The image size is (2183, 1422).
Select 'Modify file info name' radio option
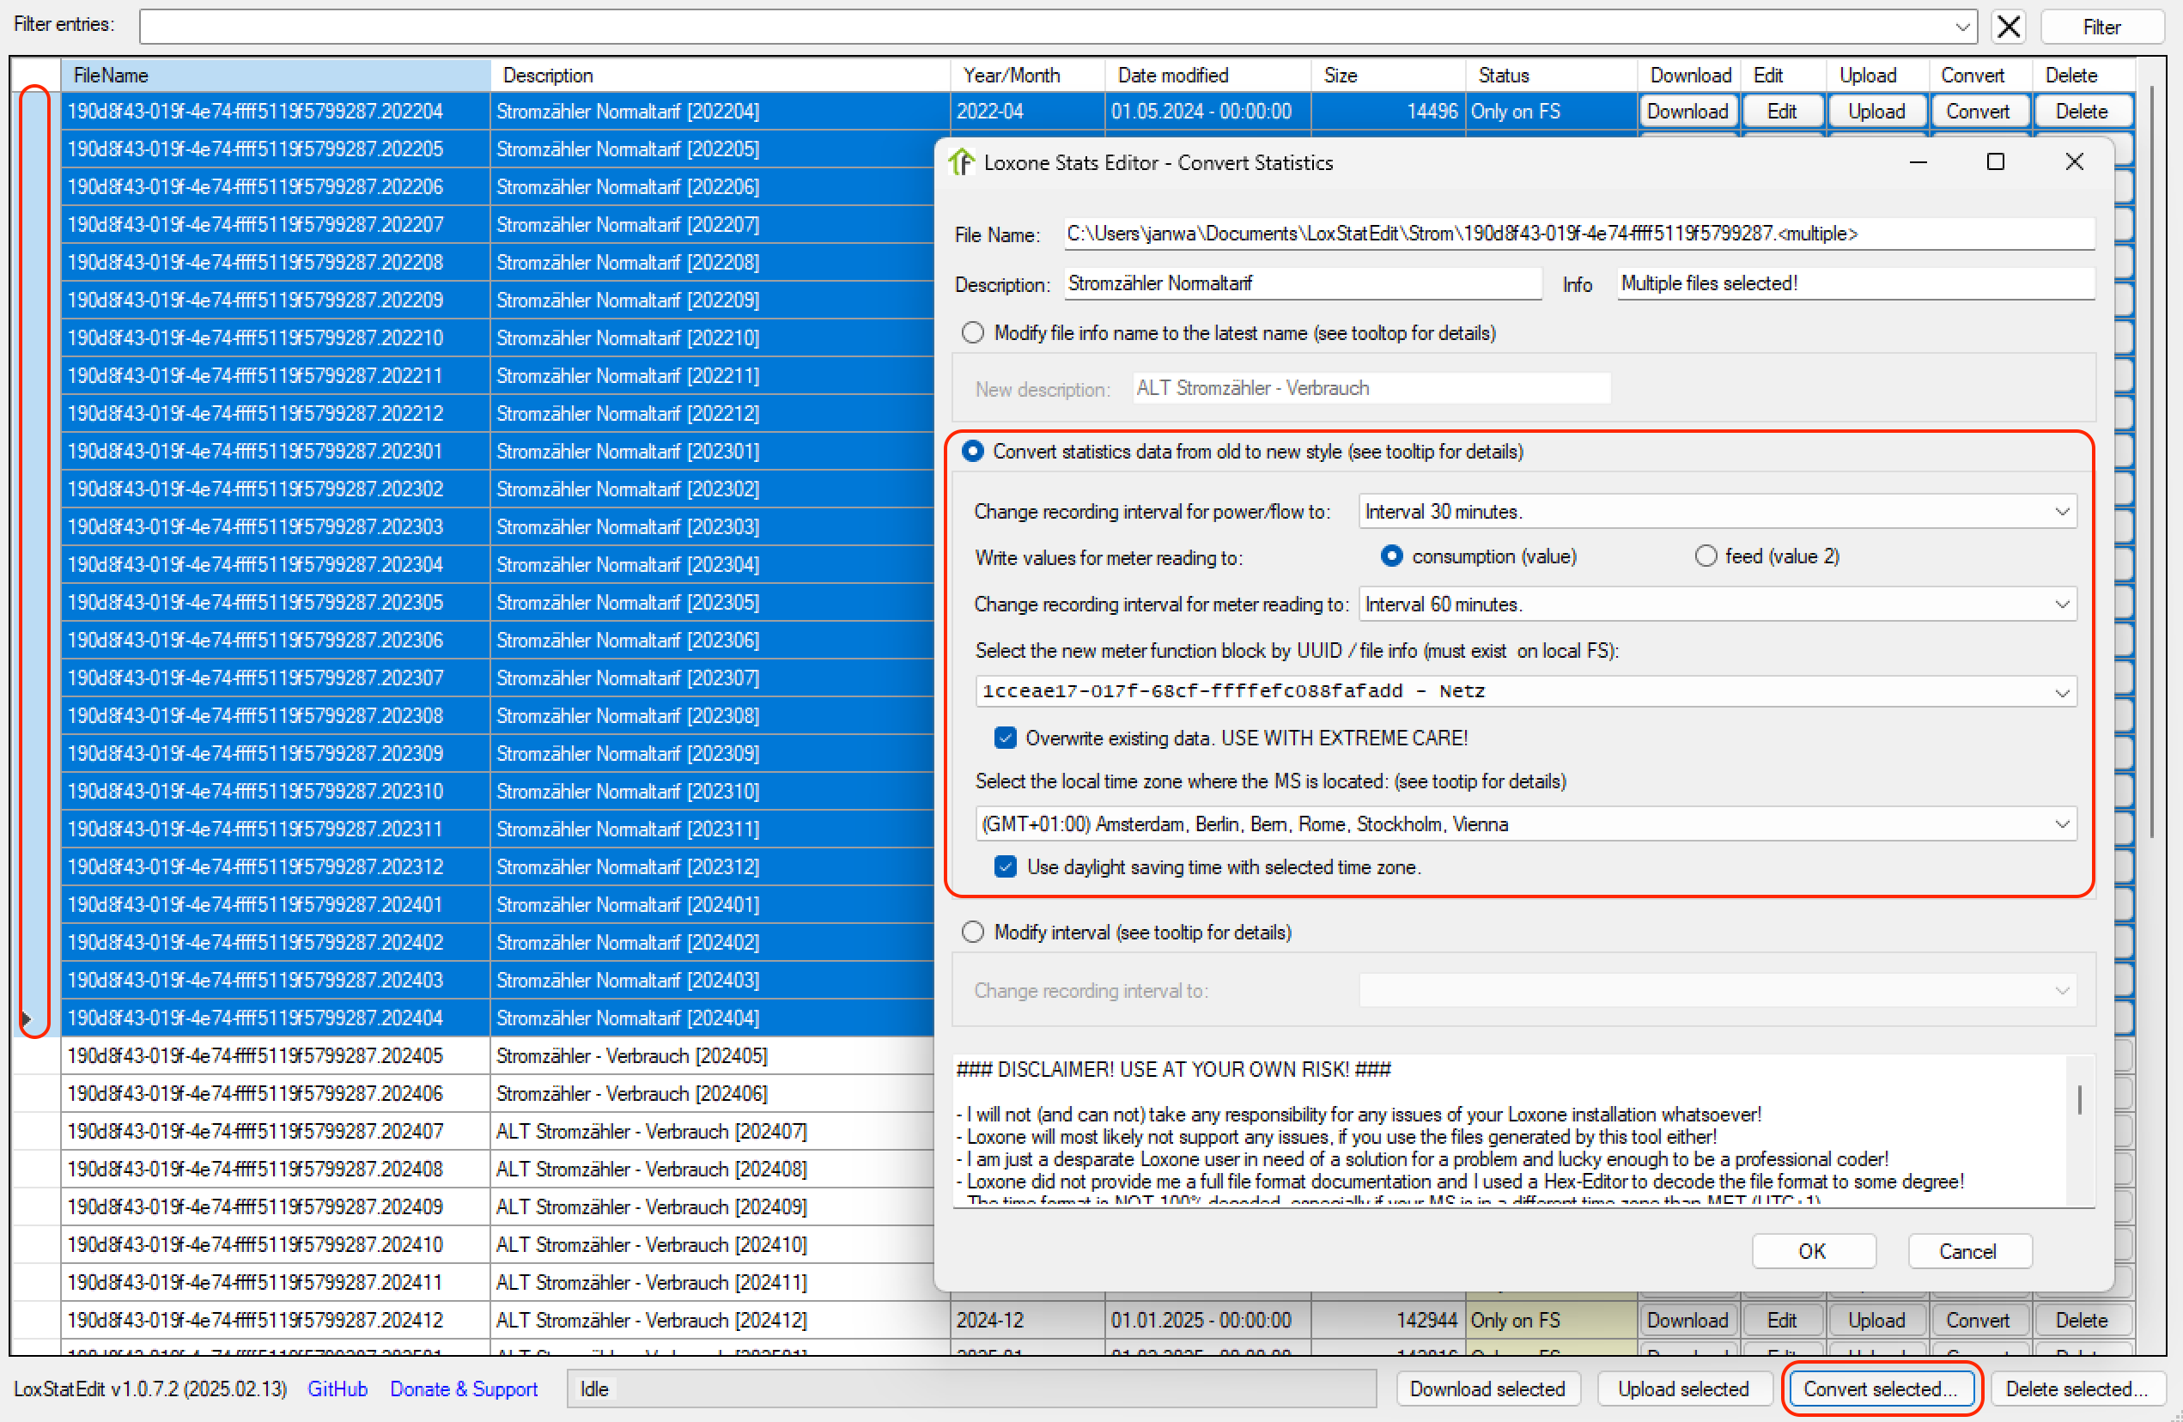(972, 333)
